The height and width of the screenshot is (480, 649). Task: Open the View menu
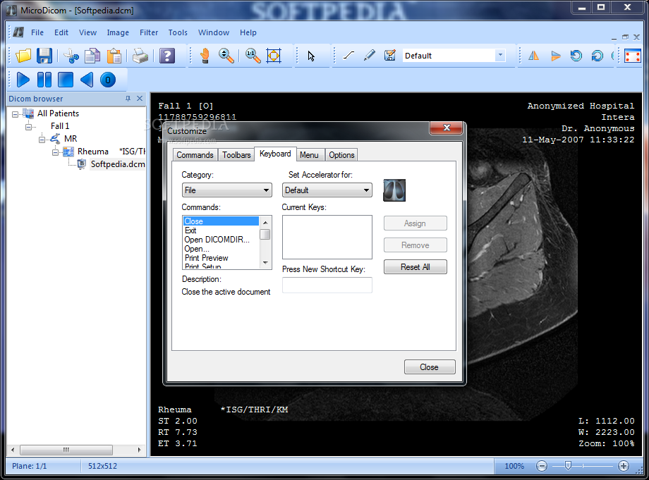click(x=87, y=32)
